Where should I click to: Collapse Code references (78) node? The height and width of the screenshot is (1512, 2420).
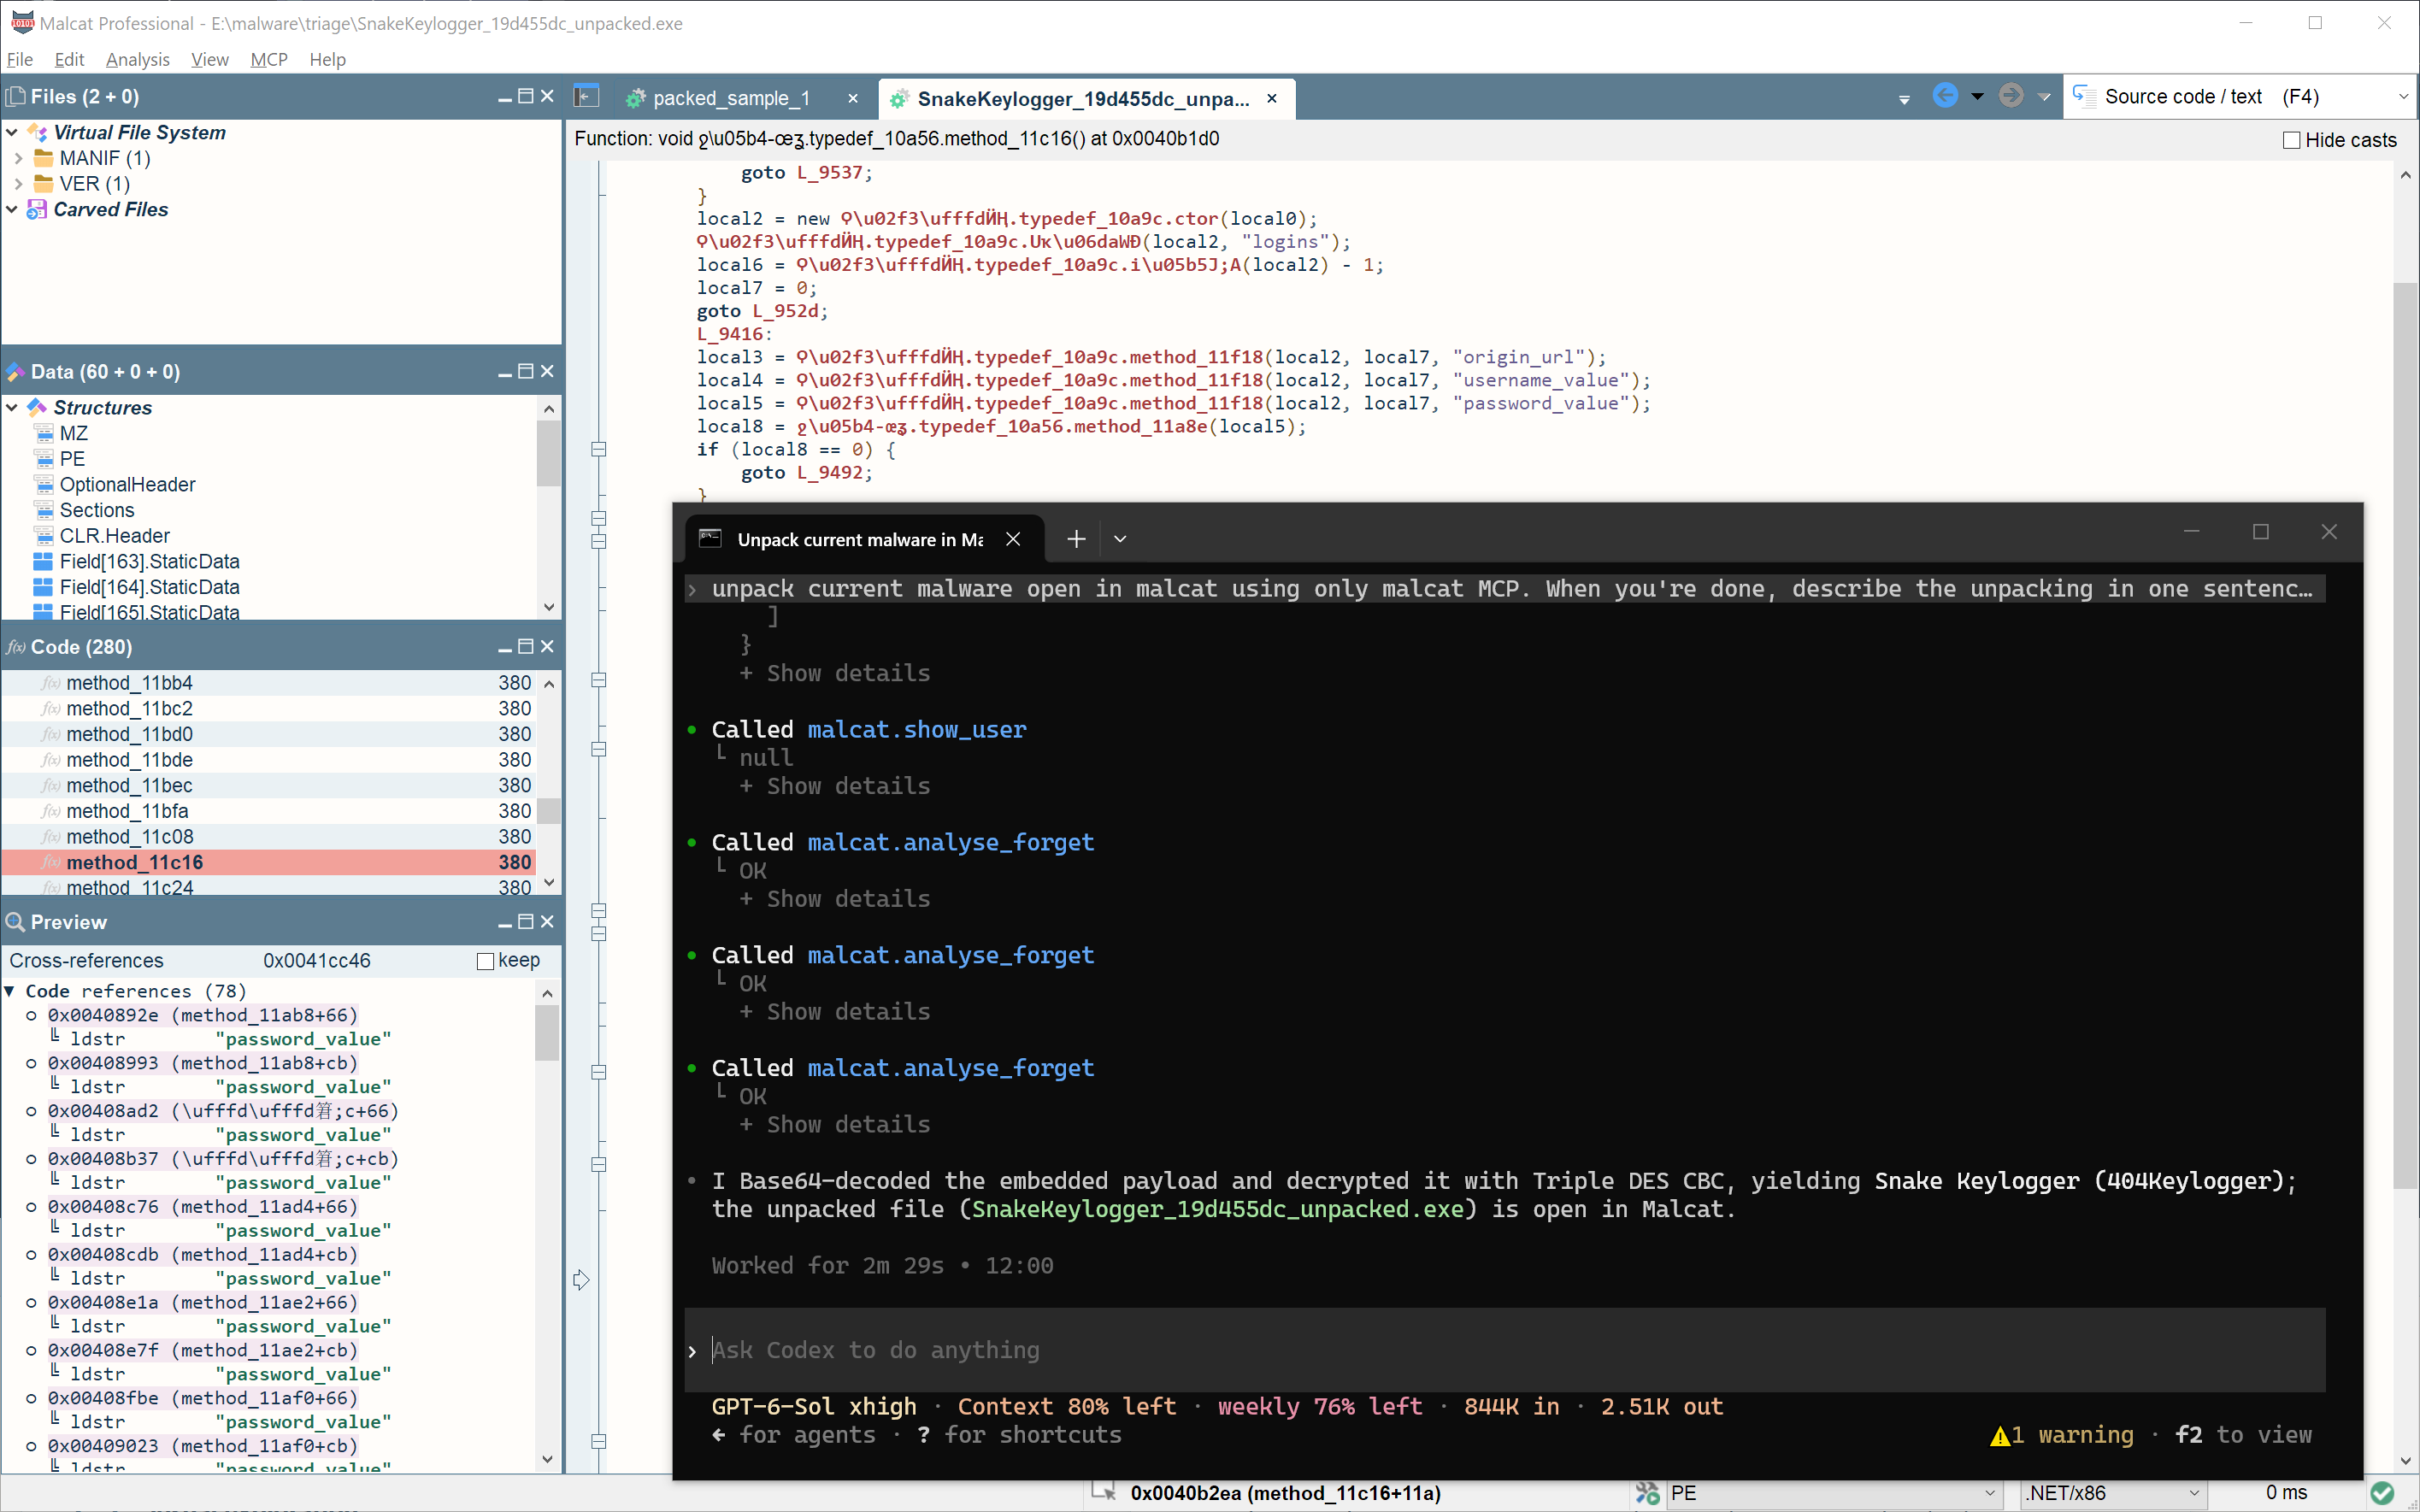(10, 991)
